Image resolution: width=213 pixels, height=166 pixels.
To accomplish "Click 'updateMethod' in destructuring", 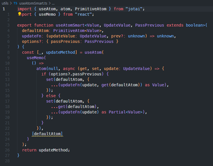I will tap(61, 52).
